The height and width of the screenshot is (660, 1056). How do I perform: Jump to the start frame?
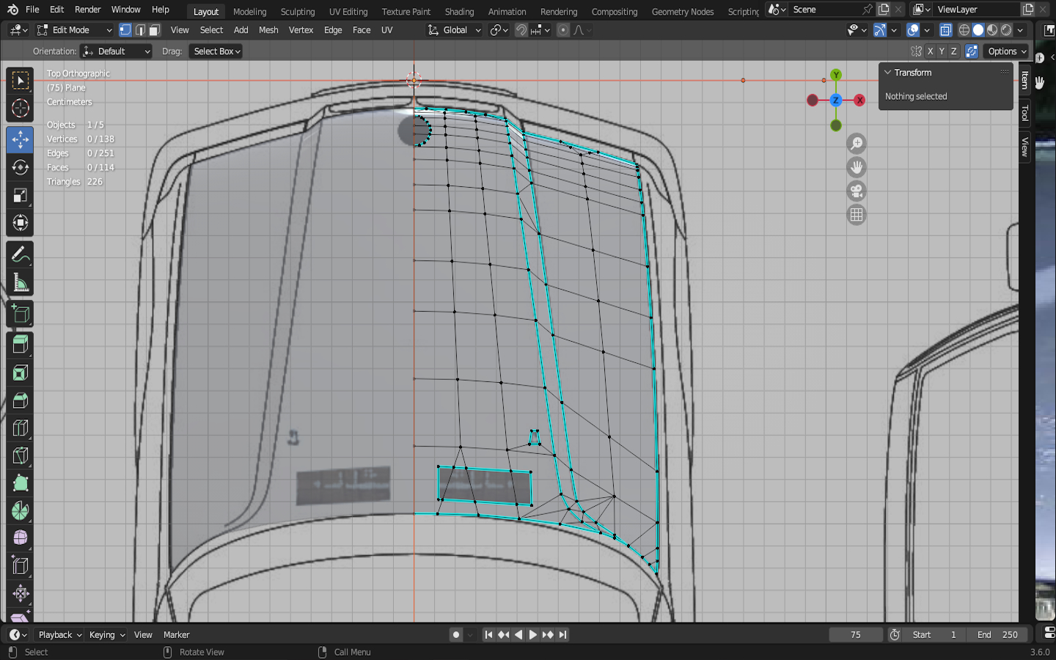488,635
